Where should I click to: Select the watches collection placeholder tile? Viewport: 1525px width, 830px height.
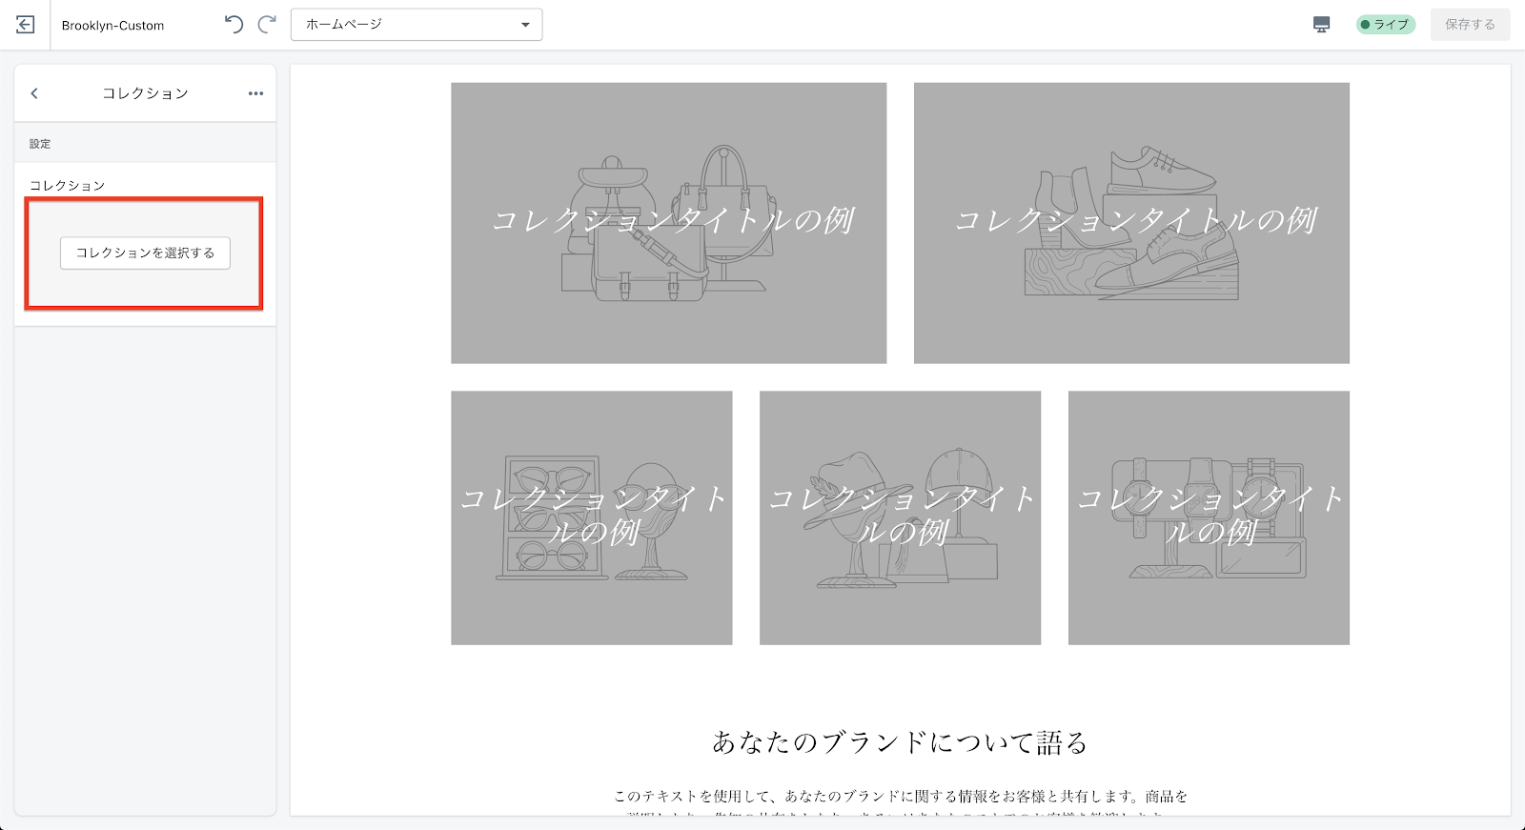pyautogui.click(x=1209, y=517)
